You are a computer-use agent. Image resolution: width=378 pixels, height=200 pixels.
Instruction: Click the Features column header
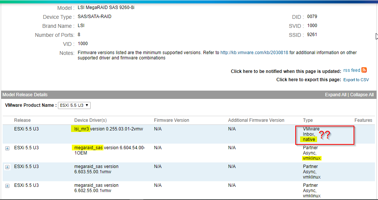coord(363,120)
